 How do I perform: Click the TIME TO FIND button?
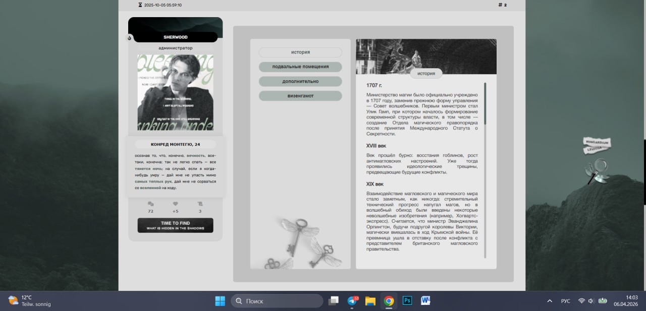[175, 225]
